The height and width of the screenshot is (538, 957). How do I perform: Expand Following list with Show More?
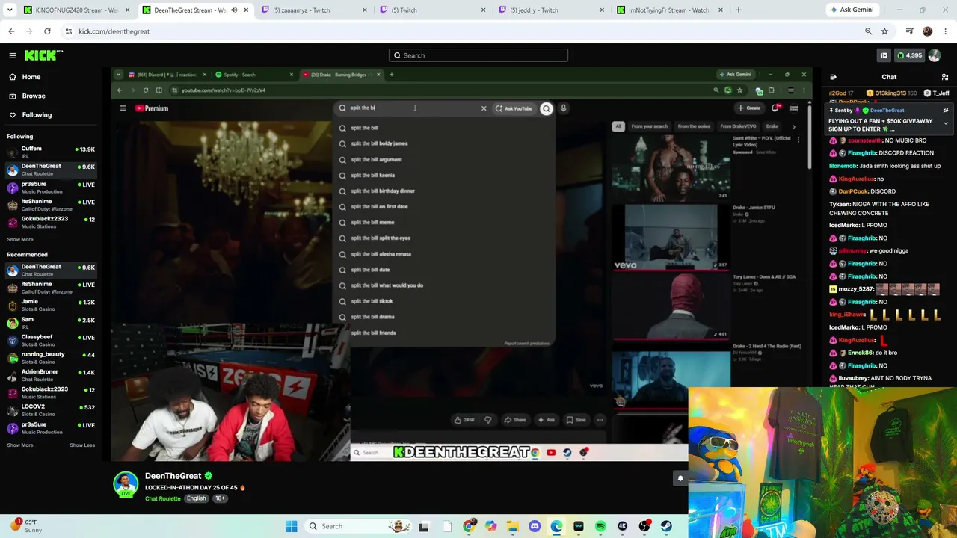(20, 240)
